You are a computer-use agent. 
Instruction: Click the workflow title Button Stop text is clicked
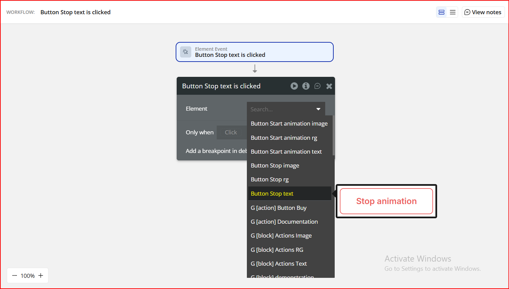click(76, 12)
